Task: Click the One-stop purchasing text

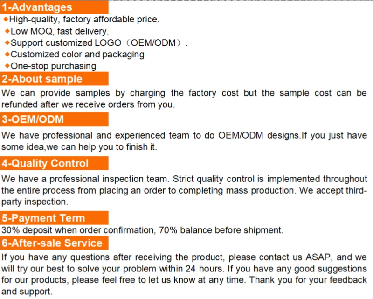Action: (53, 66)
